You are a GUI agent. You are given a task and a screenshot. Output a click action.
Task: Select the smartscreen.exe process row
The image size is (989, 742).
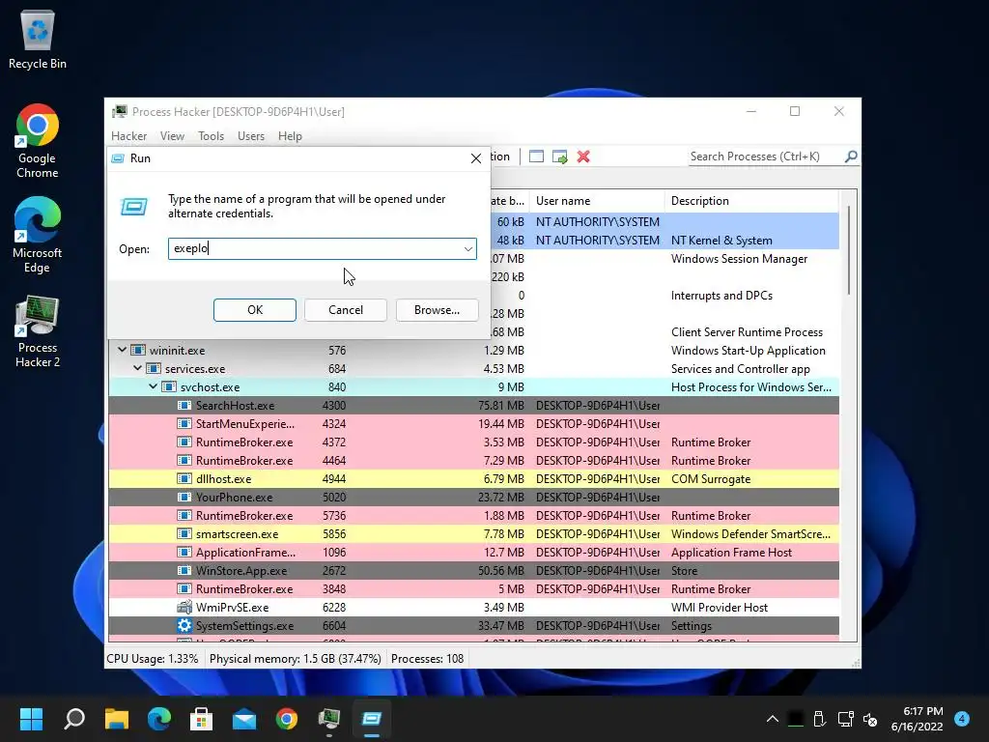click(x=473, y=533)
